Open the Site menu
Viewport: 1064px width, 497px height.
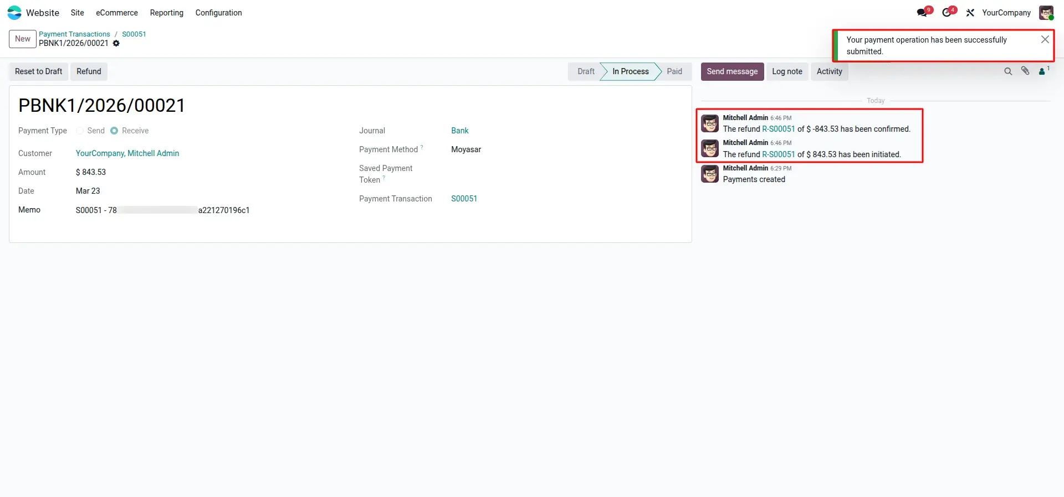pos(78,13)
